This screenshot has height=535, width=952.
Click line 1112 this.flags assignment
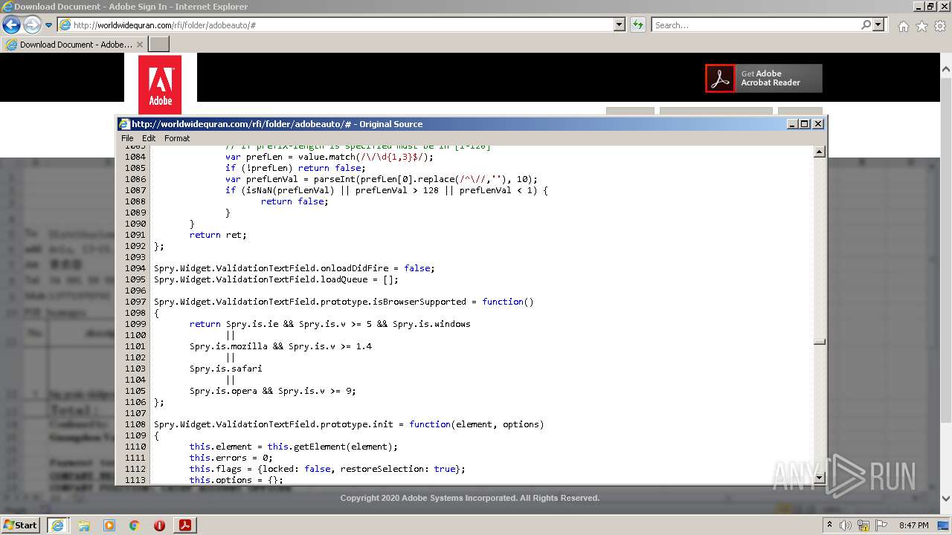(x=327, y=469)
